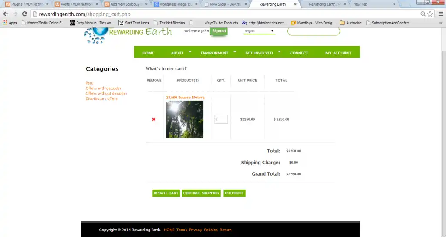Open Offers without decoder category
This screenshot has width=446, height=237.
coord(106,93)
